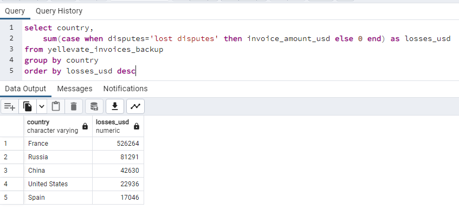
Task: Click the 17046 value for Spain
Action: pyautogui.click(x=118, y=198)
